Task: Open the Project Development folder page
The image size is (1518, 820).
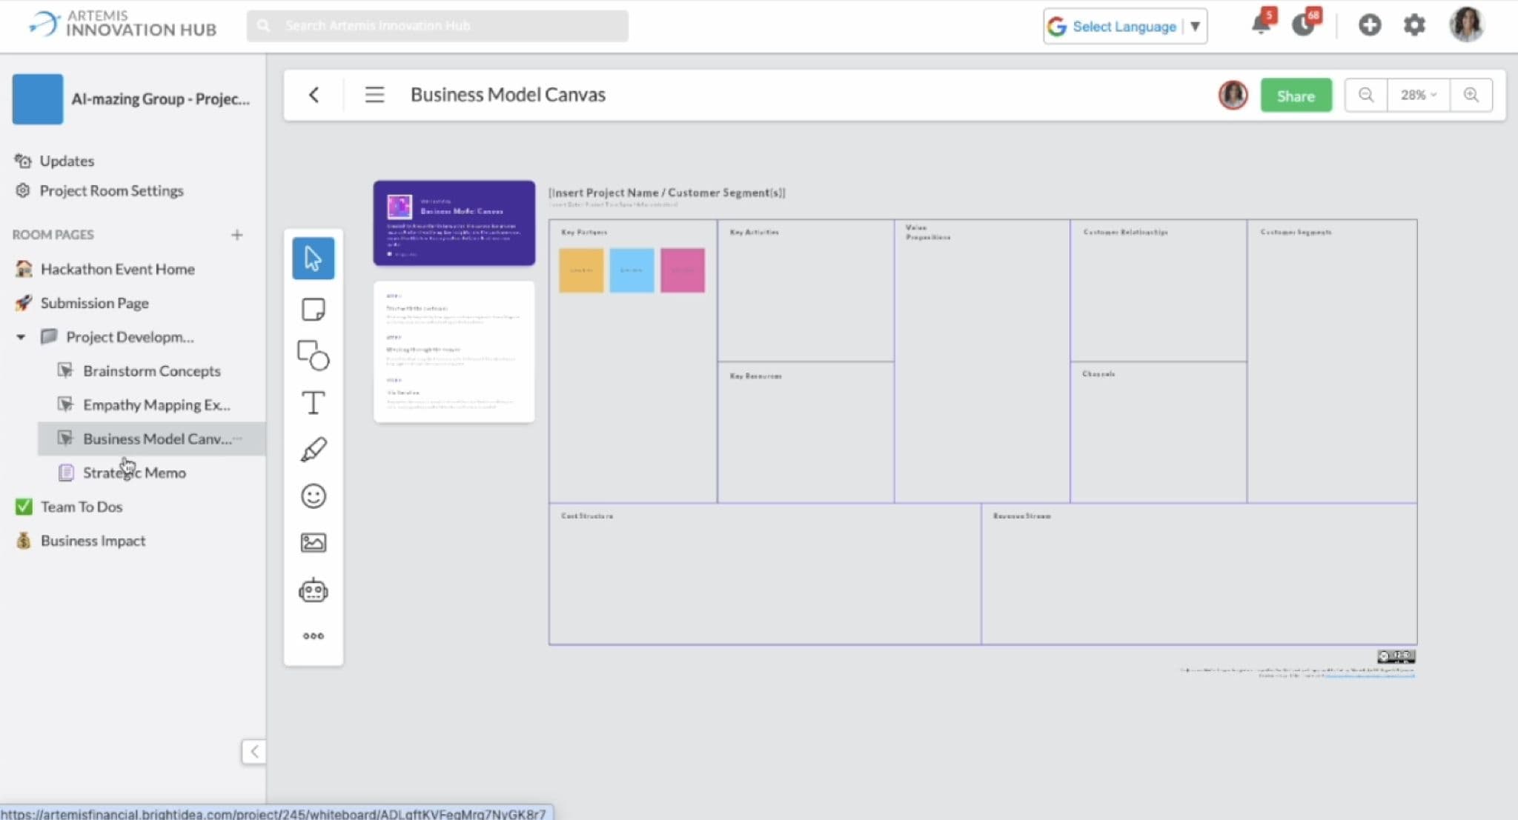Action: (130, 337)
